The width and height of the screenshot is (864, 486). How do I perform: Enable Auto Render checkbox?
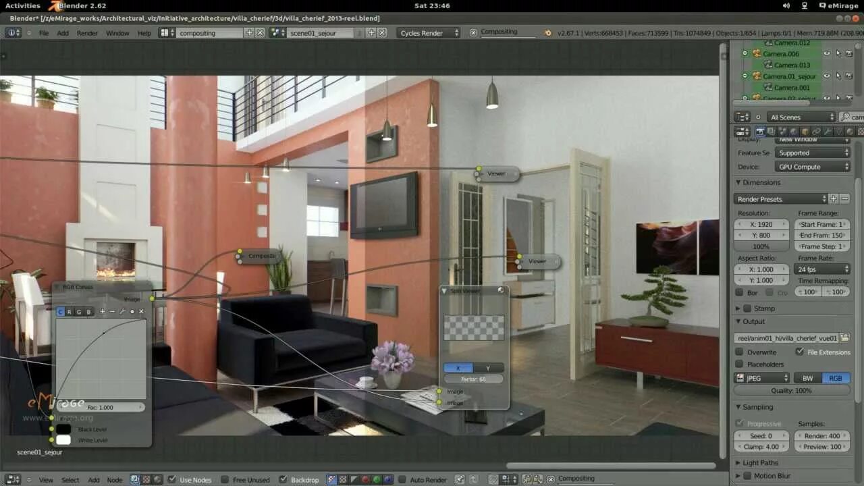[x=402, y=479]
